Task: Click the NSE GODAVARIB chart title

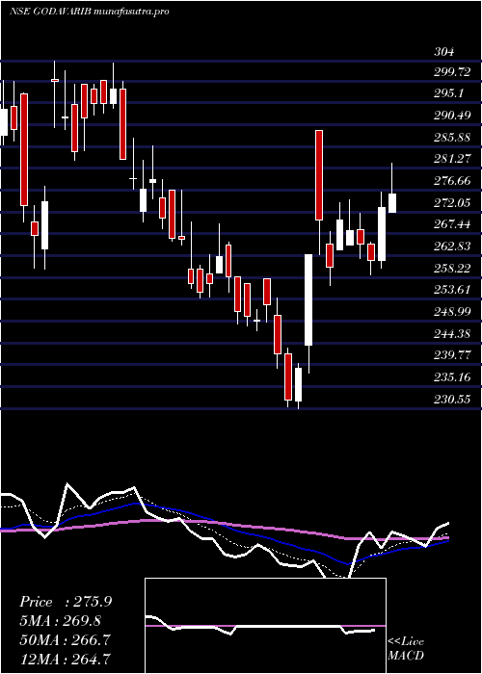Action: (89, 12)
